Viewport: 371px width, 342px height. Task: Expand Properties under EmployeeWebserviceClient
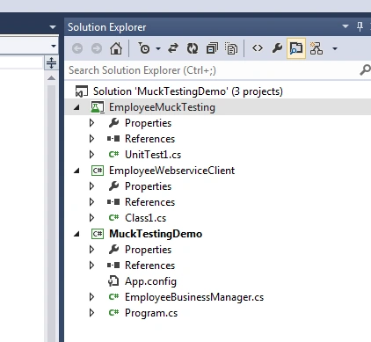click(x=91, y=186)
